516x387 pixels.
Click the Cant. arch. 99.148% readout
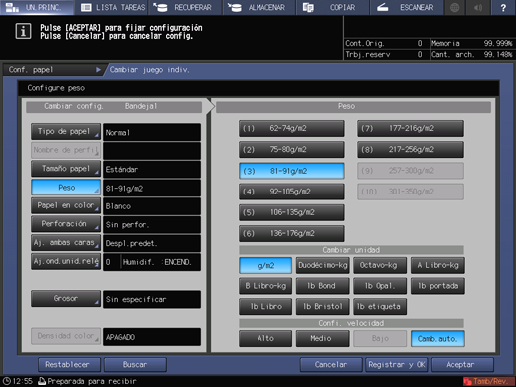(471, 54)
